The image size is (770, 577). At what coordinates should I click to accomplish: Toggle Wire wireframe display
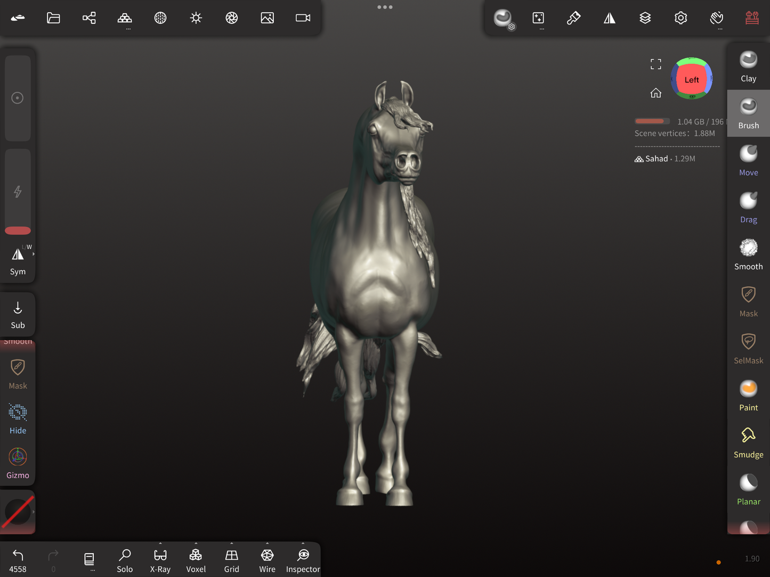pos(267,560)
